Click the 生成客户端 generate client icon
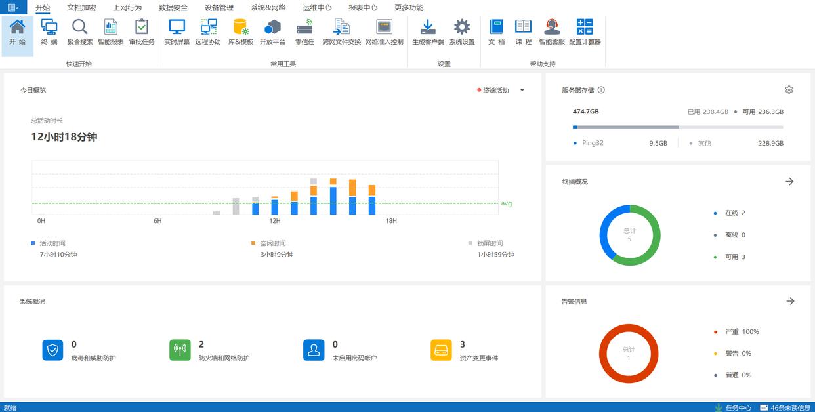815x412 pixels. tap(428, 32)
